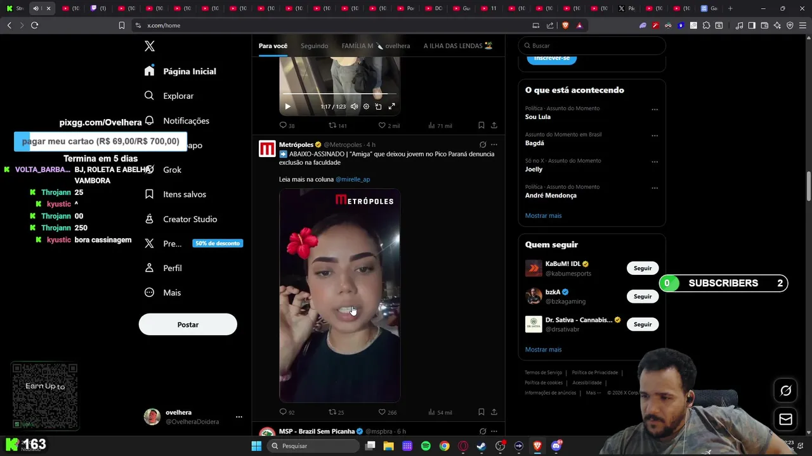This screenshot has height=456, width=812.
Task: Seek on the top video progress bar
Action: pos(339,94)
